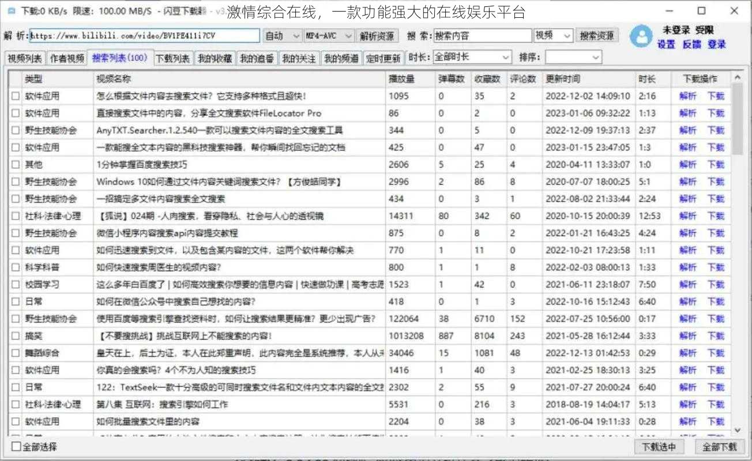Image resolution: width=752 pixels, height=461 pixels.
Task: Click 下载 for the 【不要搜挑战】 row
Action: tap(716, 336)
